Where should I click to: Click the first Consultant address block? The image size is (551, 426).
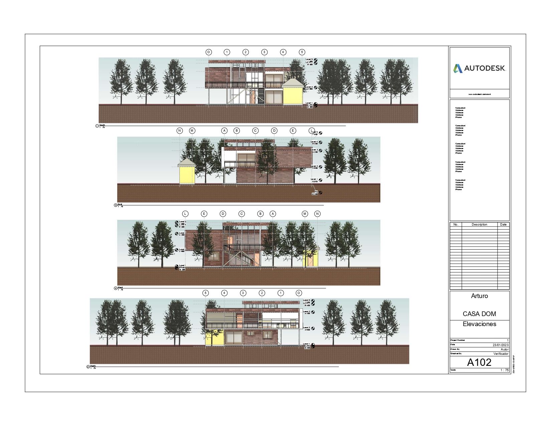tap(460, 113)
